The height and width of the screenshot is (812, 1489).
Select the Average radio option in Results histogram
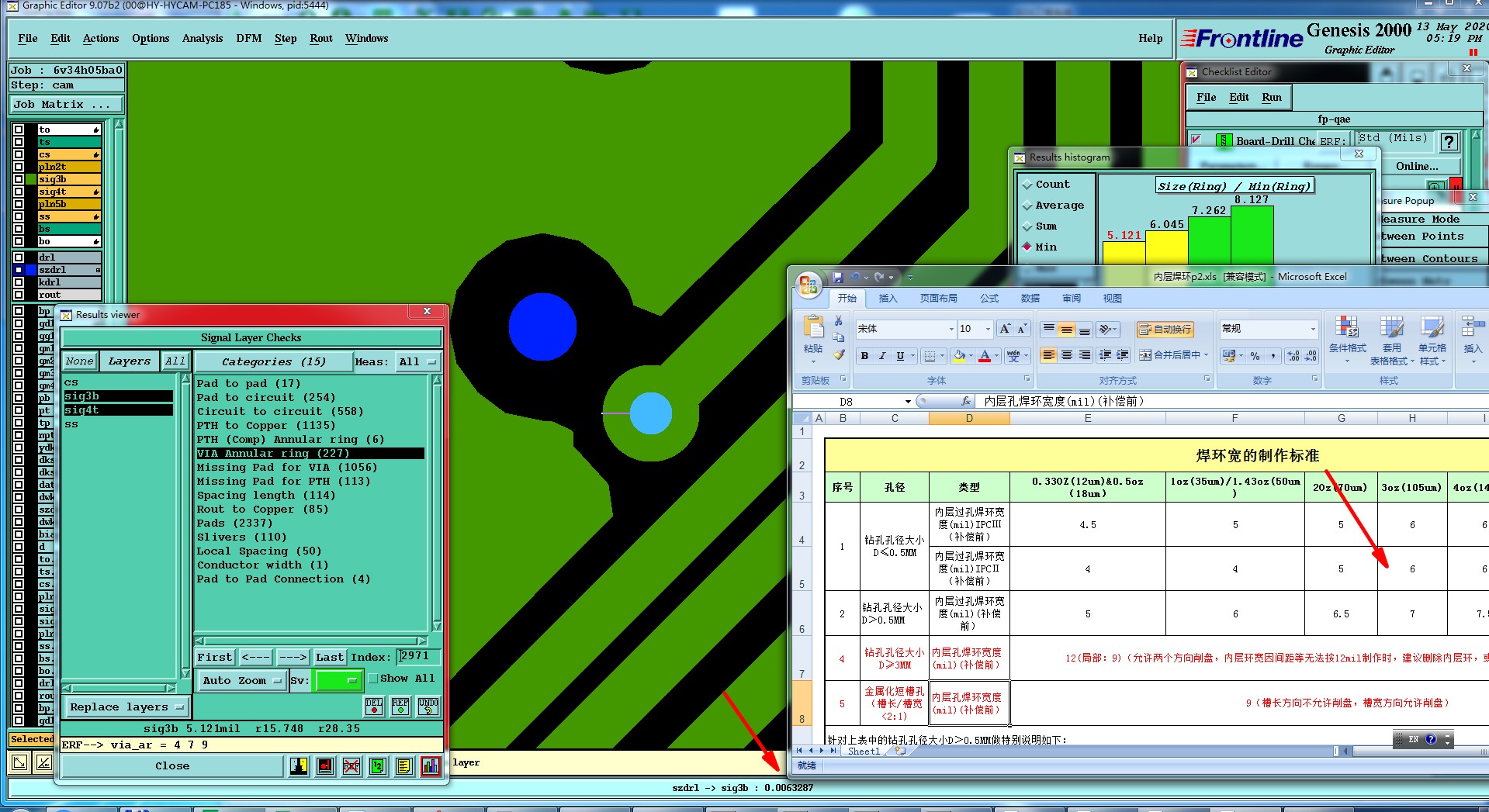(x=1027, y=206)
